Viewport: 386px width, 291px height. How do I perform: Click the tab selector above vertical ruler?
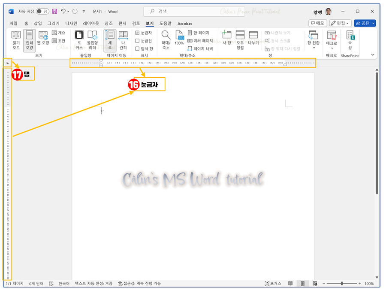pyautogui.click(x=8, y=63)
